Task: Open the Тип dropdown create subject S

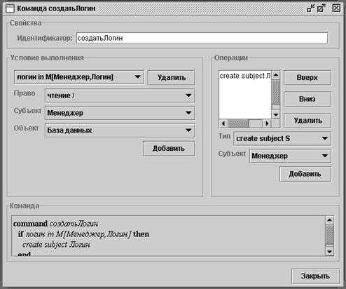Action: click(x=282, y=139)
